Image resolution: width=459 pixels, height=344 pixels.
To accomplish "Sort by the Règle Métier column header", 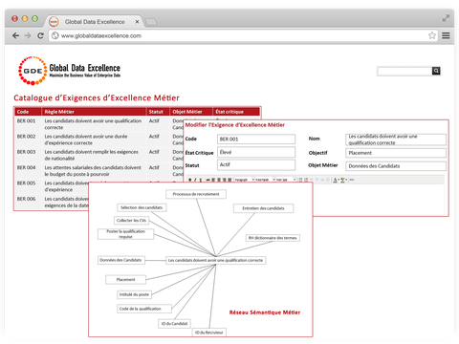I will coord(94,112).
